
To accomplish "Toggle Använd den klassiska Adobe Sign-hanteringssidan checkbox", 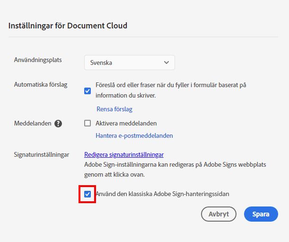I will pos(88,194).
